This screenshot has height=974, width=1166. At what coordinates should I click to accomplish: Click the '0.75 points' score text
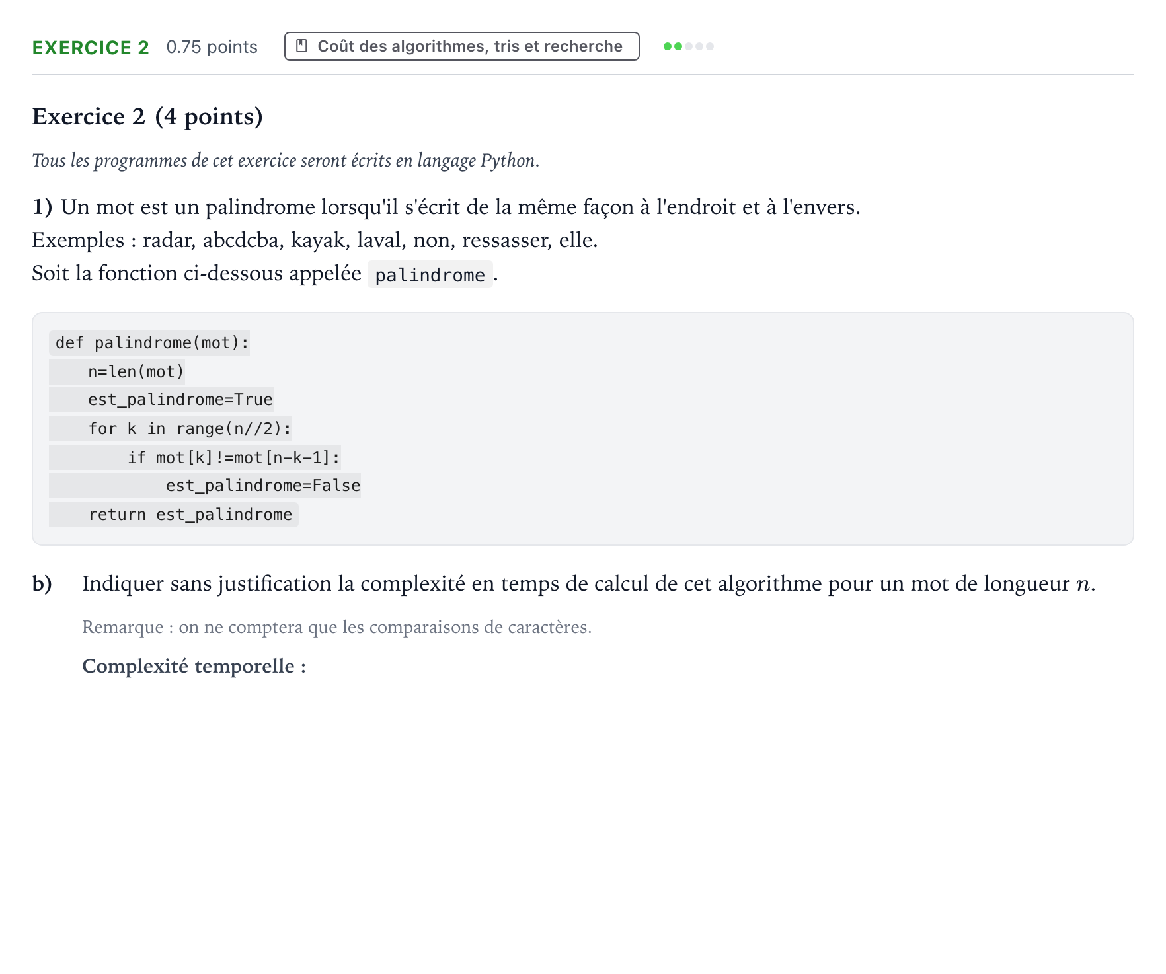pos(212,47)
